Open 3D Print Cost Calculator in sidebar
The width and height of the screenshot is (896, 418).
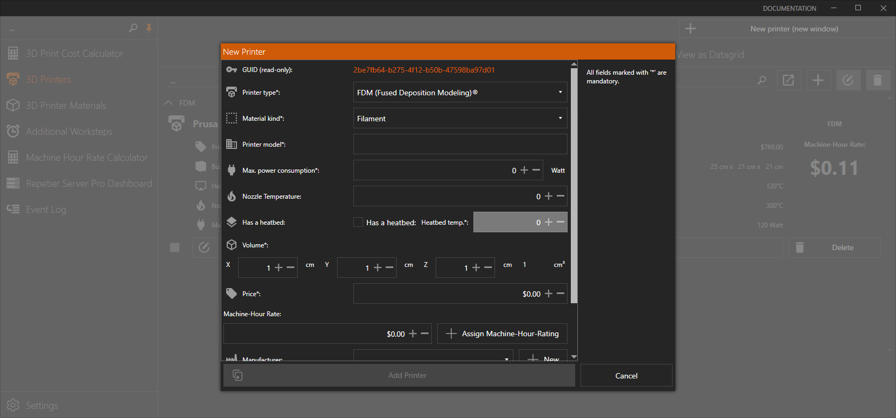coord(74,54)
